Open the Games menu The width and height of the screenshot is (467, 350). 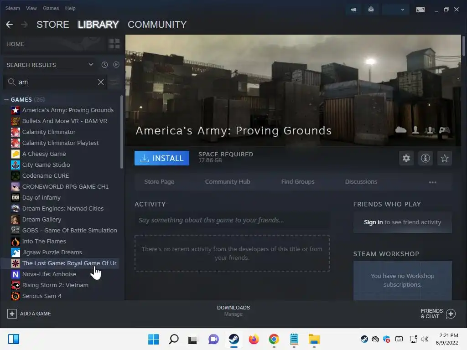[x=51, y=8]
